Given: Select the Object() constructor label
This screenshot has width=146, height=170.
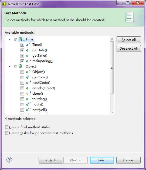Looking at the screenshot, I should (x=39, y=72).
